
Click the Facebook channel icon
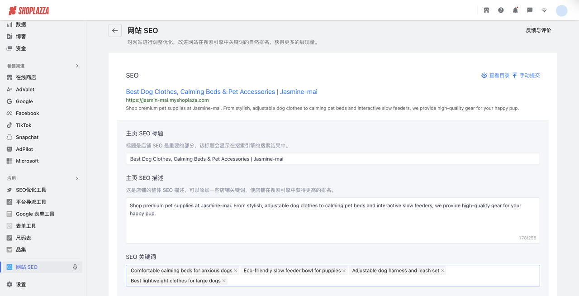tap(9, 113)
